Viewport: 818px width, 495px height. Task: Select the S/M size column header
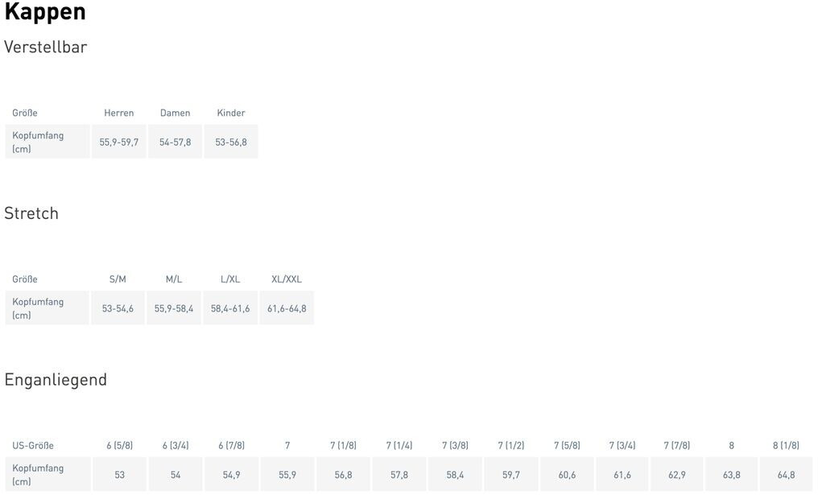[118, 279]
